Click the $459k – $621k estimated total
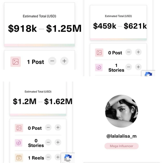Viewport: 163px width, 163px height. coord(120,26)
